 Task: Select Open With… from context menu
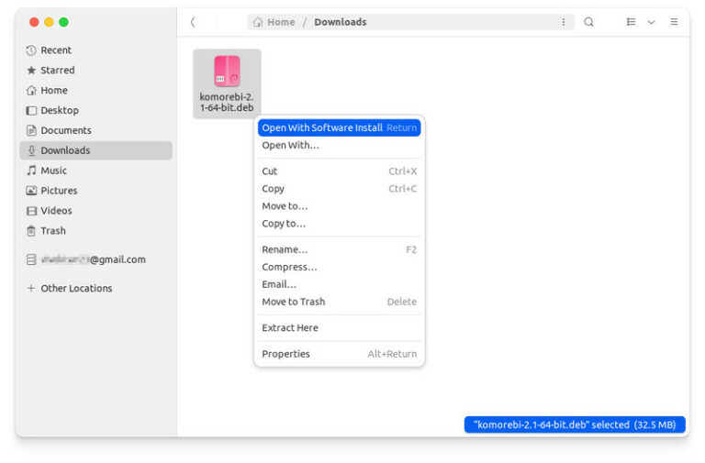[291, 146]
